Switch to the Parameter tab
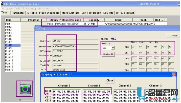This screenshot has height=103, width=181. [18, 13]
